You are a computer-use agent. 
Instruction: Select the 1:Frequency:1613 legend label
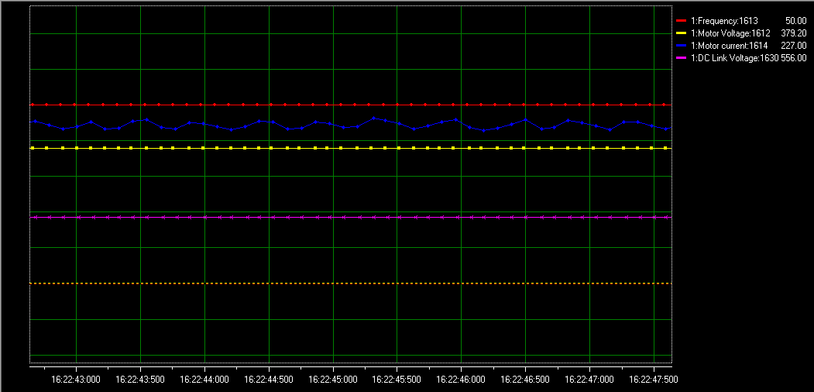click(x=724, y=21)
